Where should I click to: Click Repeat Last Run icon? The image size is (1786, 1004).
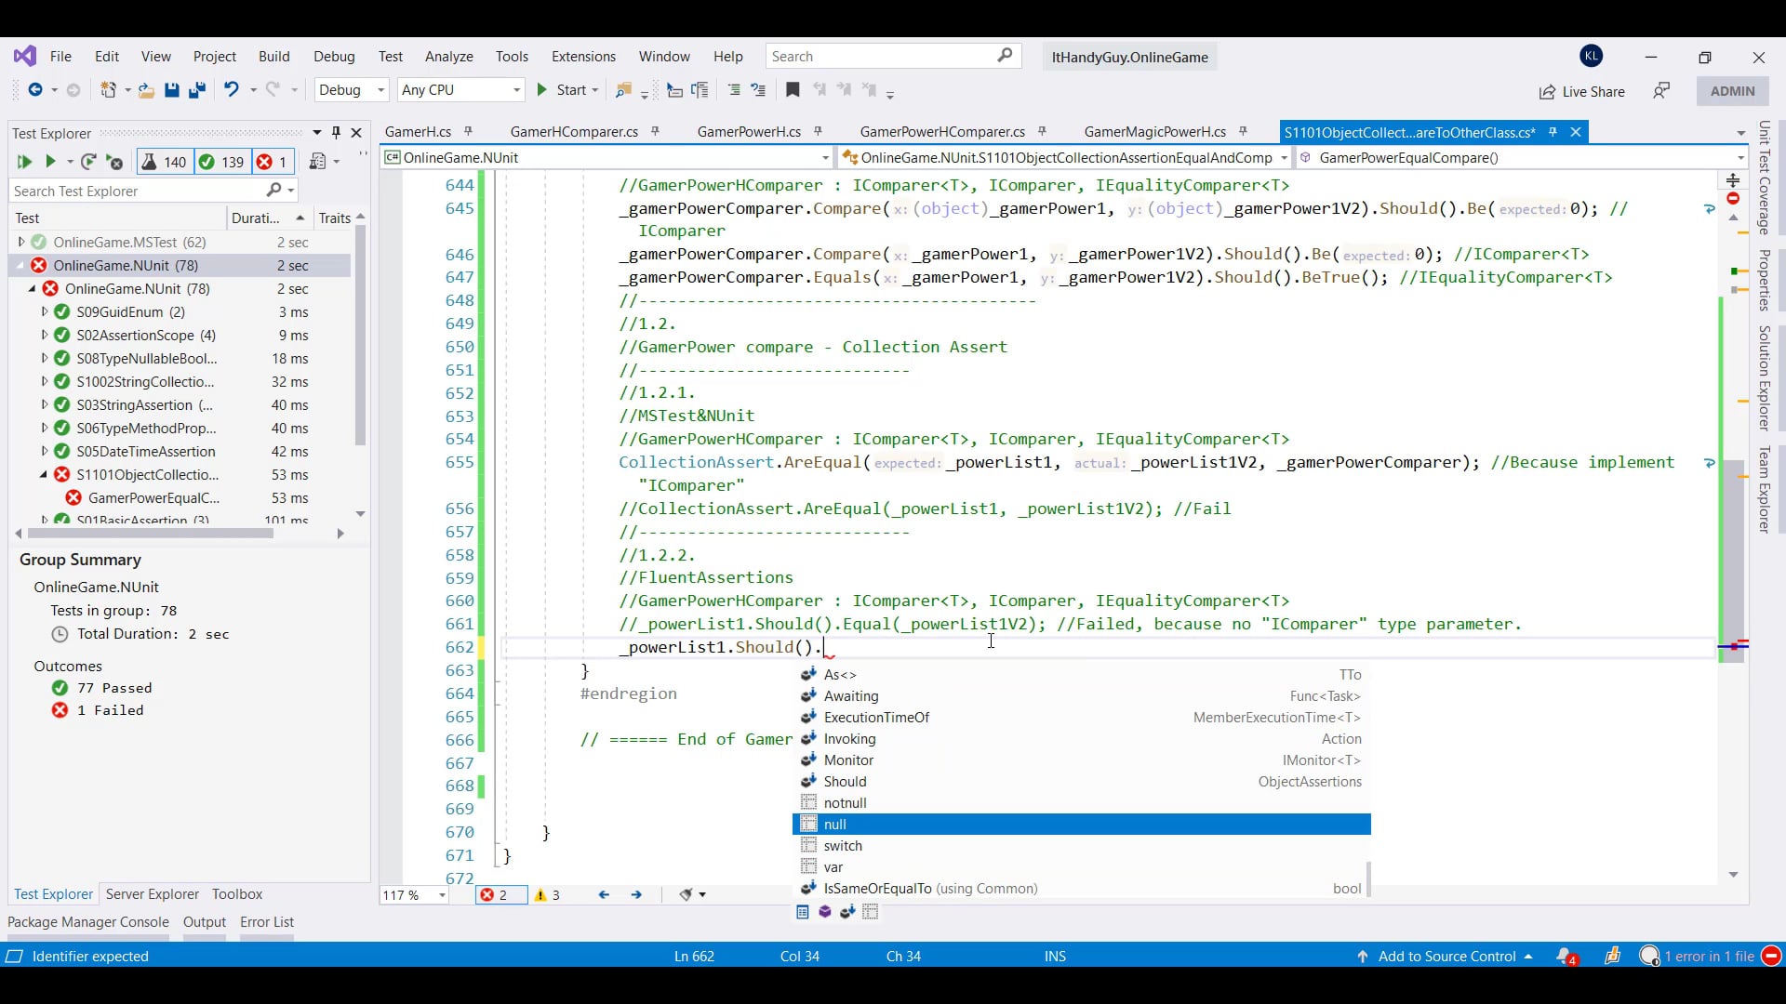(88, 162)
